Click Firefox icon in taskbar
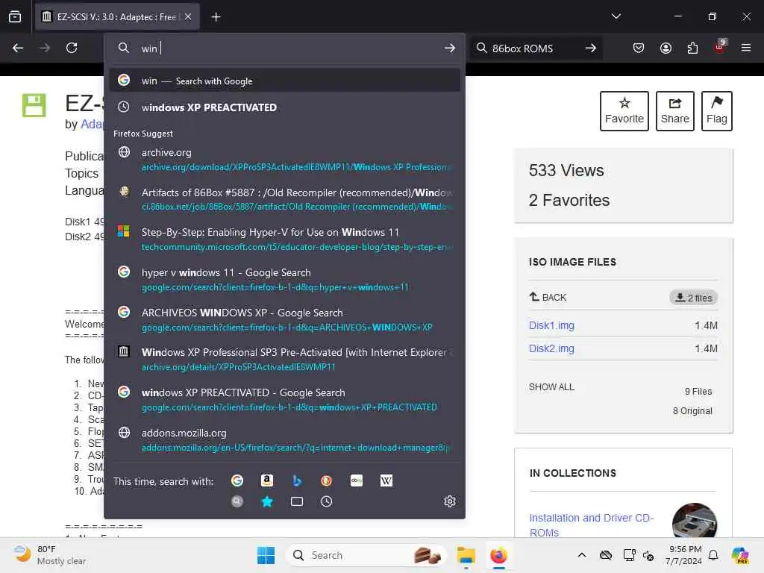Screen dimensions: 764x573 click(498, 555)
